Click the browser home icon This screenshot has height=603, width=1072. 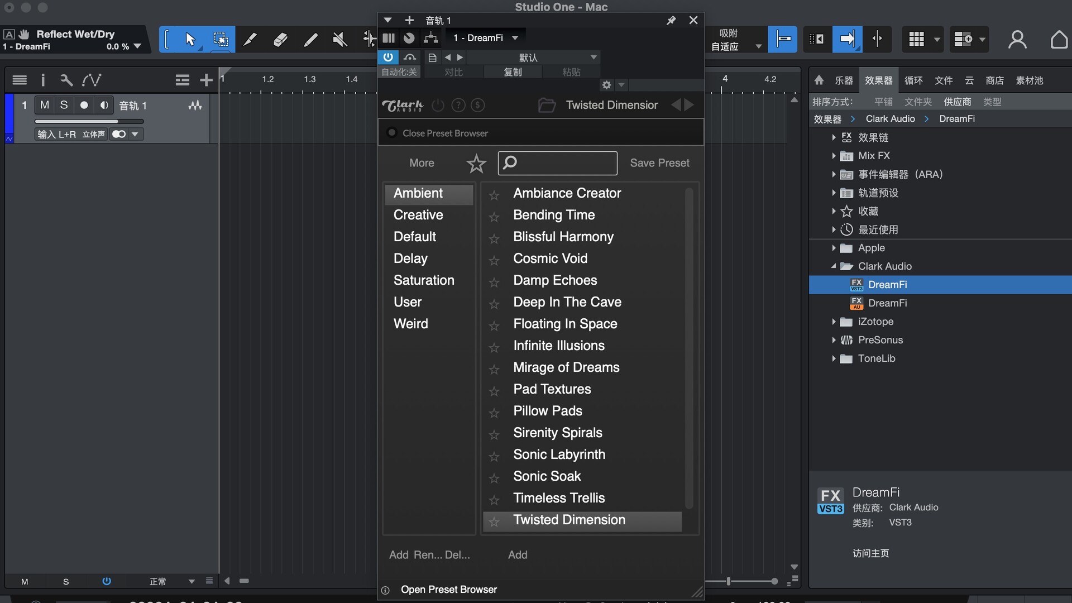point(819,80)
